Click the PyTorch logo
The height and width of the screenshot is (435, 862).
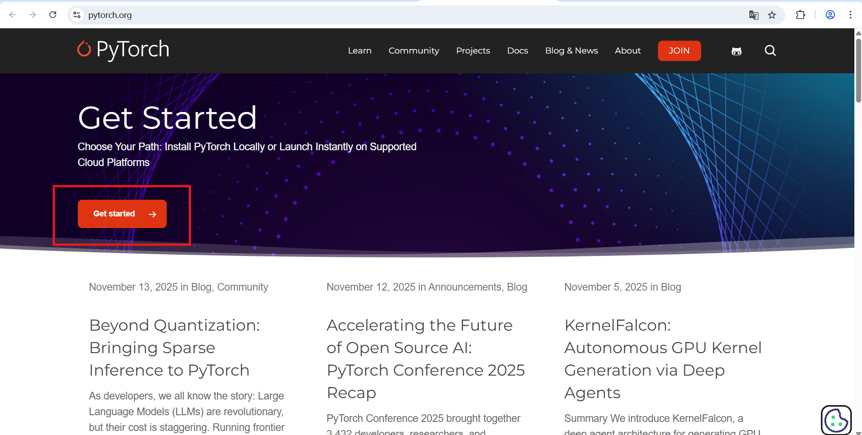[x=123, y=49]
